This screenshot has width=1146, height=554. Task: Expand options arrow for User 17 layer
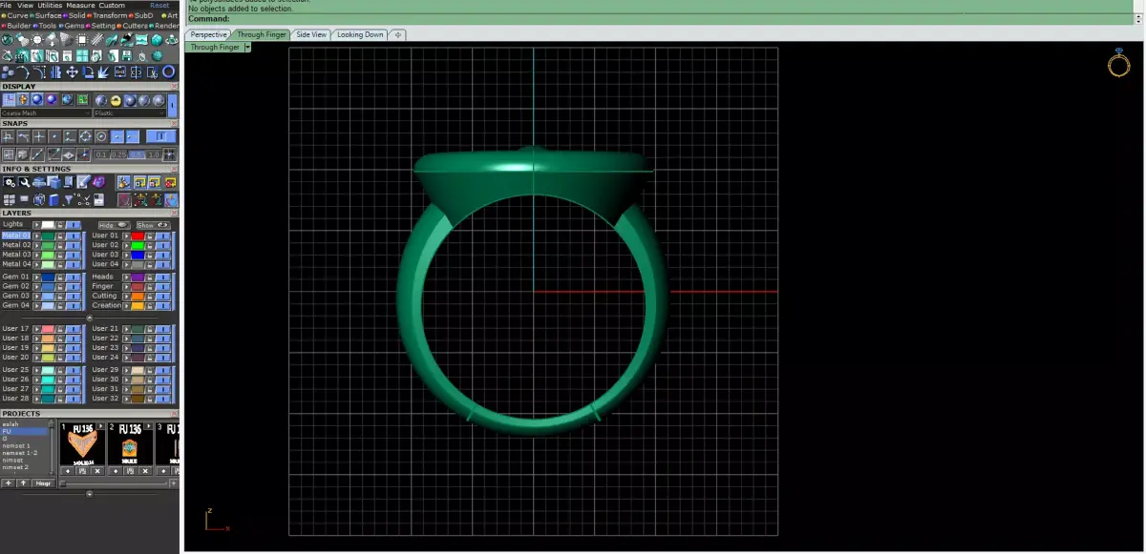[x=36, y=329]
